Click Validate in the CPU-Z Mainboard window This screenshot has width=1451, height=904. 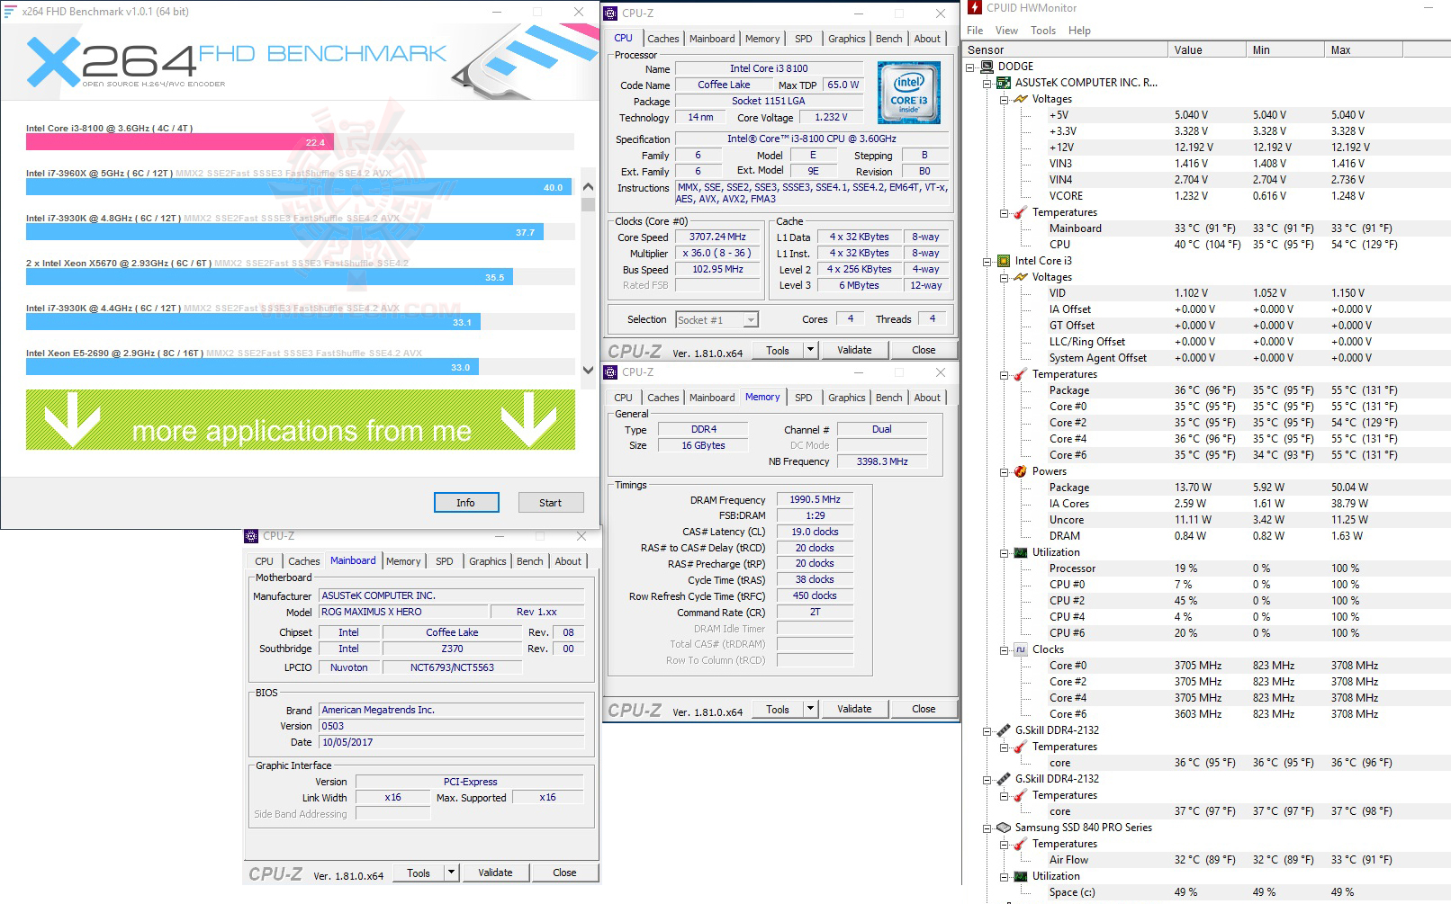coord(495,873)
